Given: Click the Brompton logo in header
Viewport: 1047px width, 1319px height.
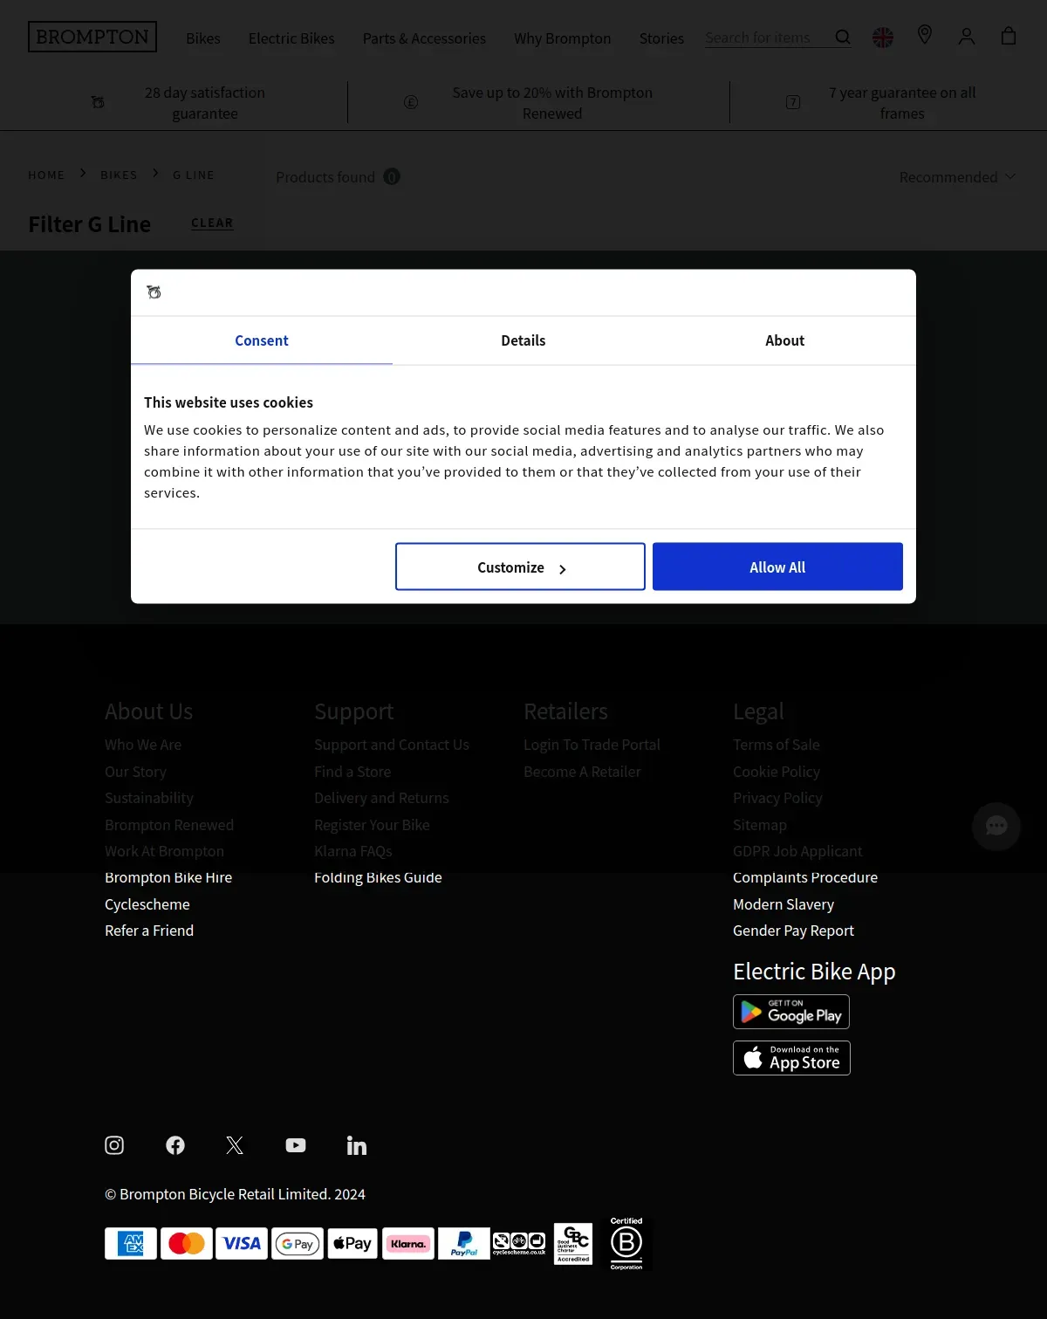Looking at the screenshot, I should tap(92, 37).
